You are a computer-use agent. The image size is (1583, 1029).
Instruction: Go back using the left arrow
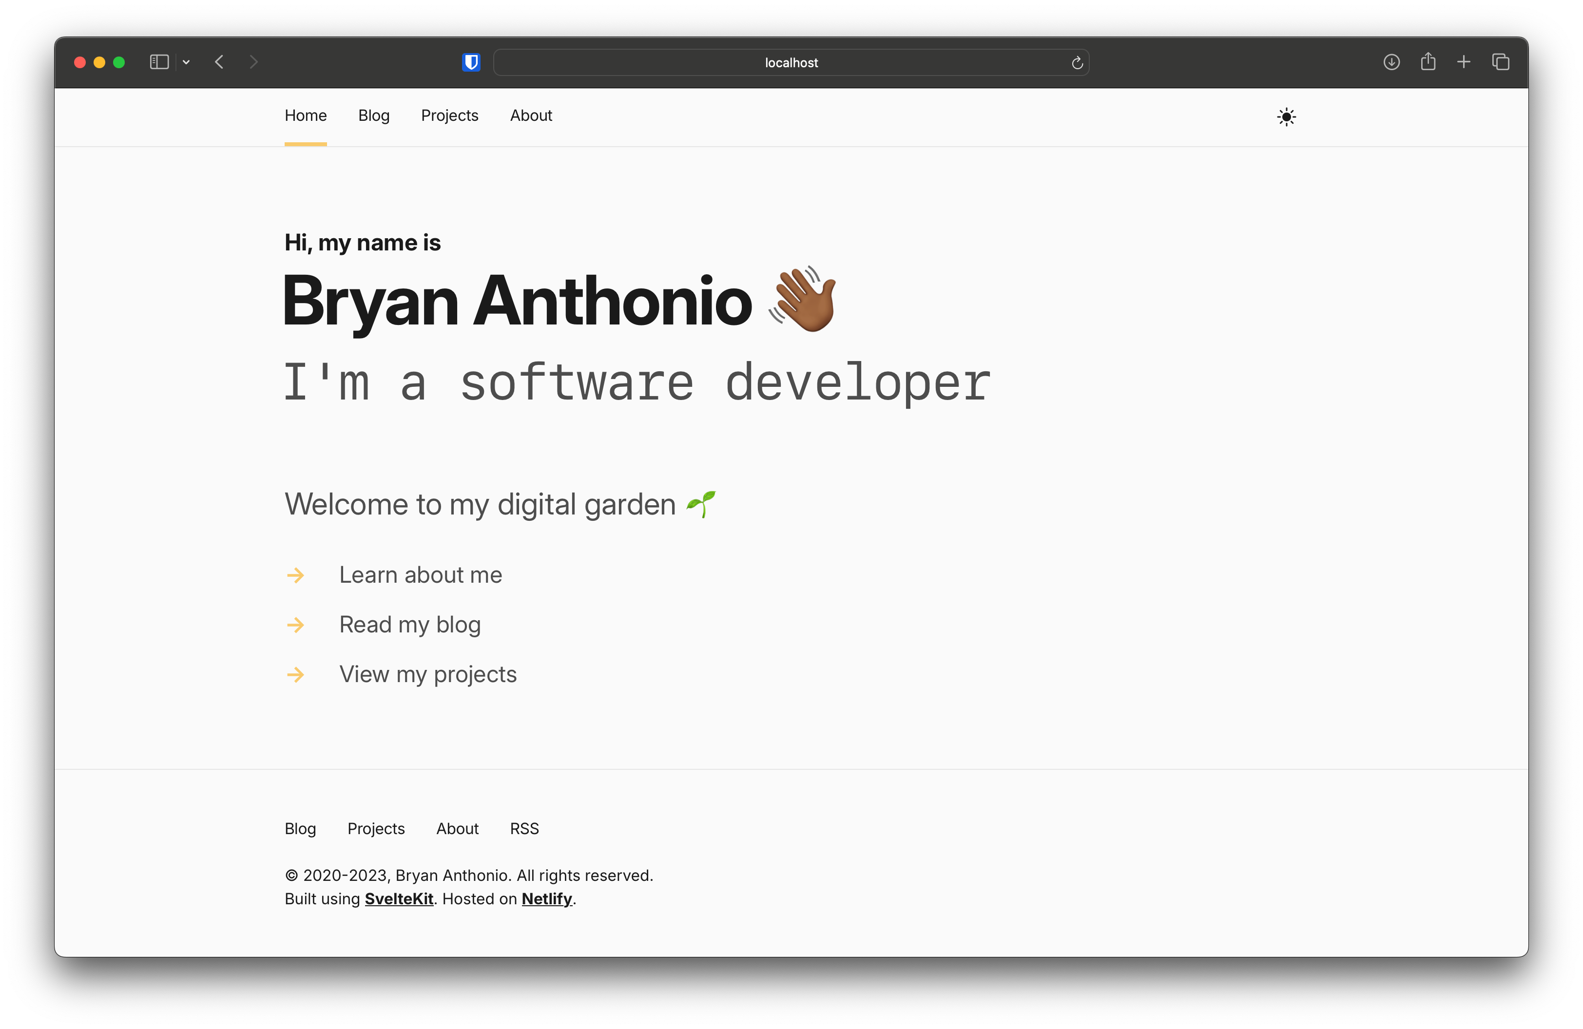click(219, 62)
